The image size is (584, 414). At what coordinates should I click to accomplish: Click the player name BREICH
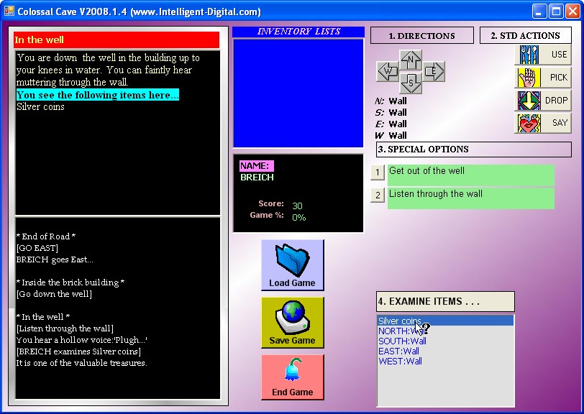[x=257, y=178]
